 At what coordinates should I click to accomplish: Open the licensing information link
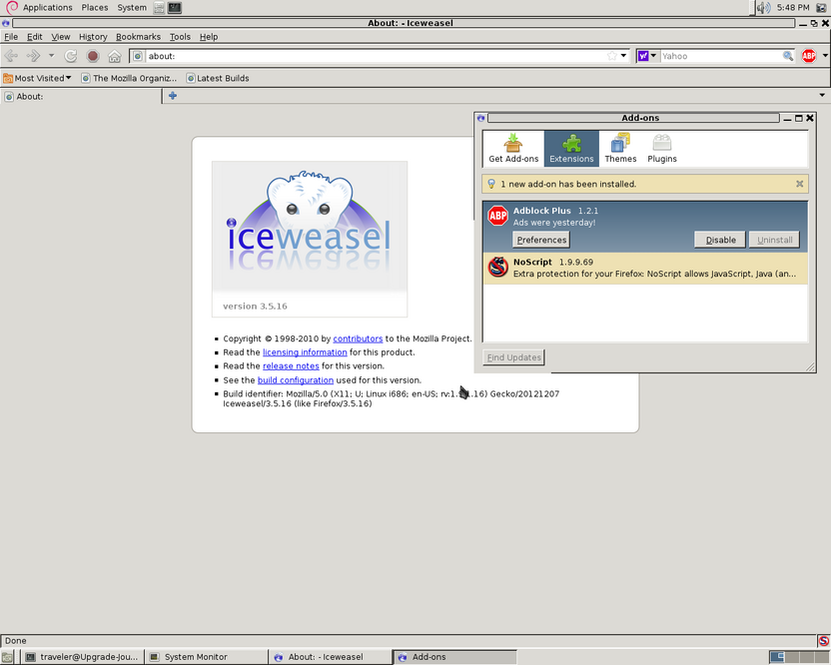[305, 352]
